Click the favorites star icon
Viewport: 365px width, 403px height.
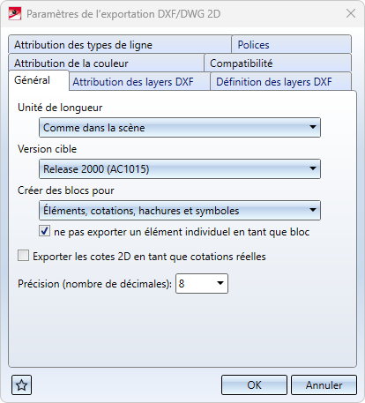point(21,384)
